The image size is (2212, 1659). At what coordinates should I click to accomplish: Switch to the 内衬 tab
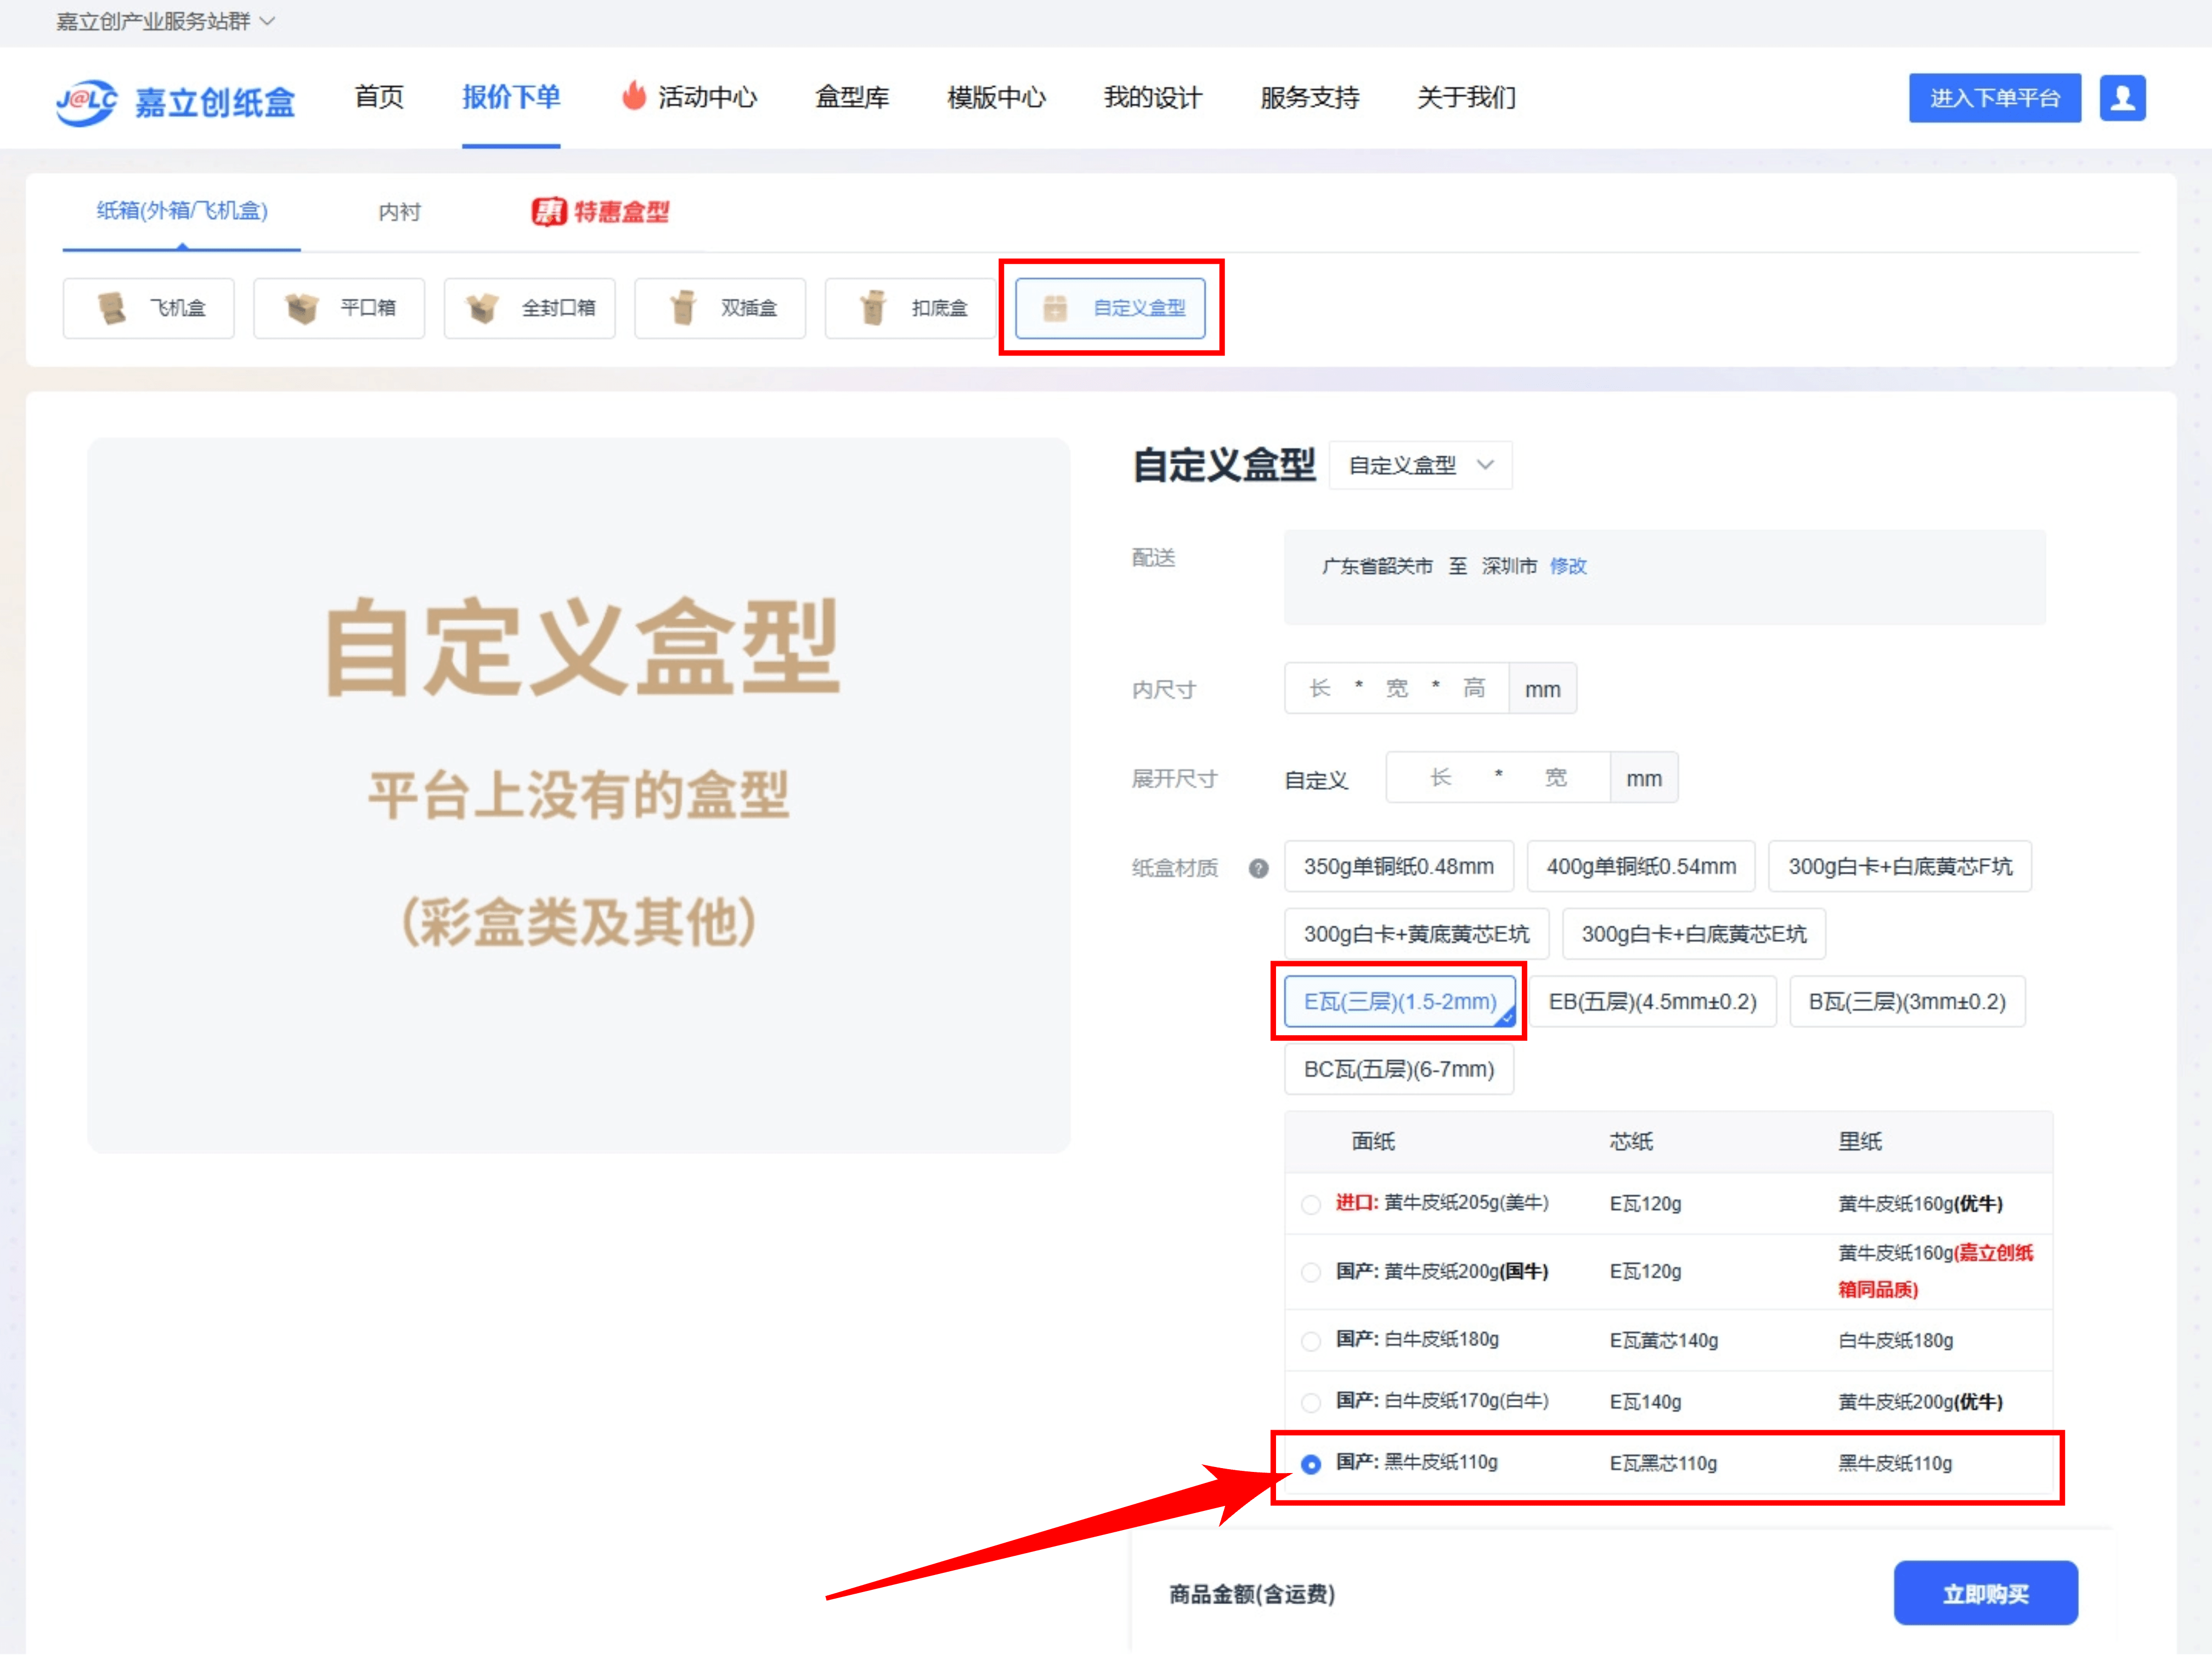[399, 212]
